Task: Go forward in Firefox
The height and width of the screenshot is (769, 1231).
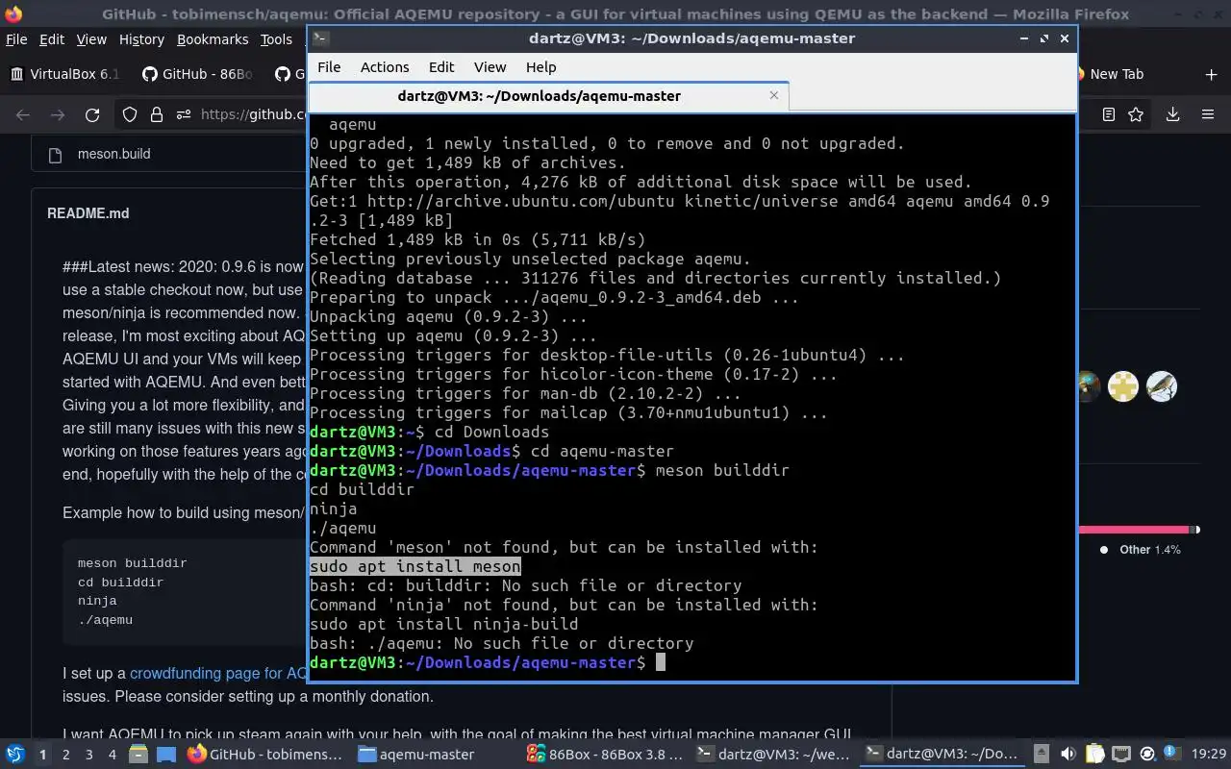Action: pyautogui.click(x=58, y=114)
